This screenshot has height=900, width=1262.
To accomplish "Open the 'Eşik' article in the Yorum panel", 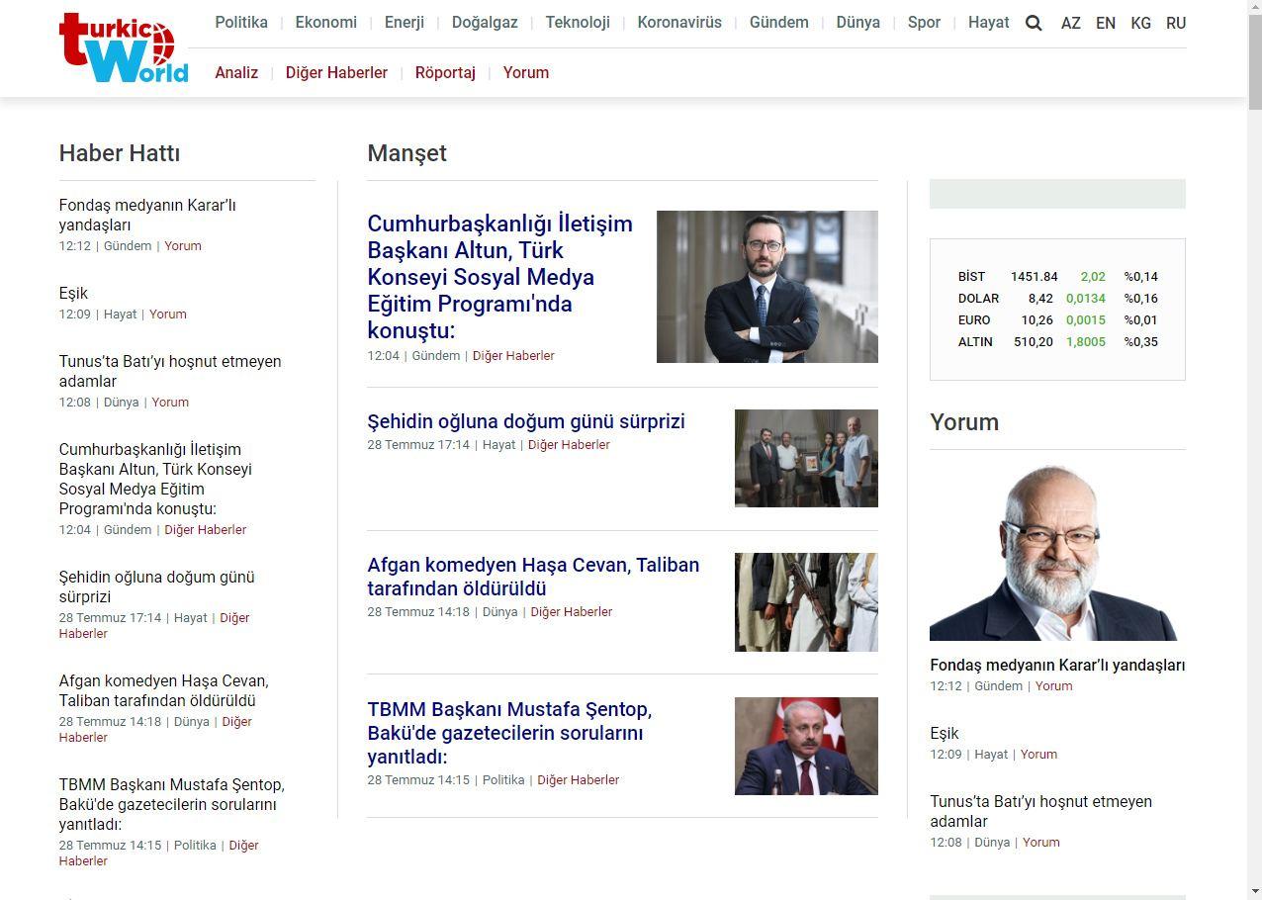I will (x=945, y=733).
